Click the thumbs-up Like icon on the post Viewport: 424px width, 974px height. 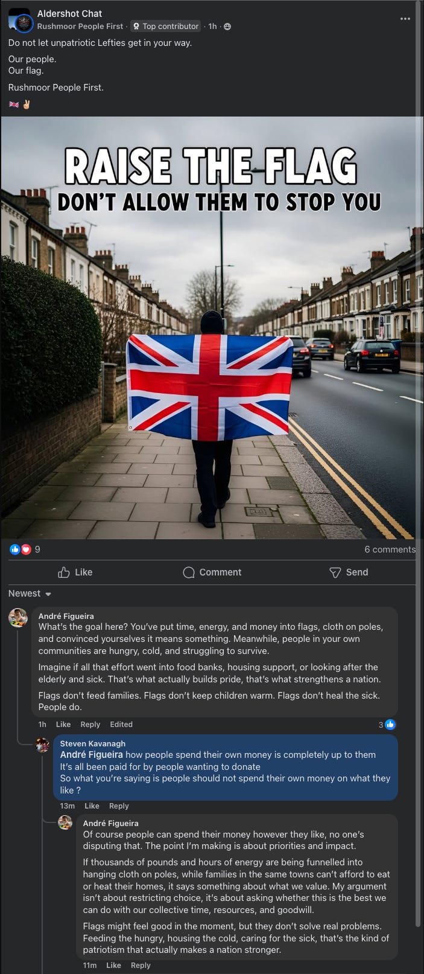click(x=64, y=572)
